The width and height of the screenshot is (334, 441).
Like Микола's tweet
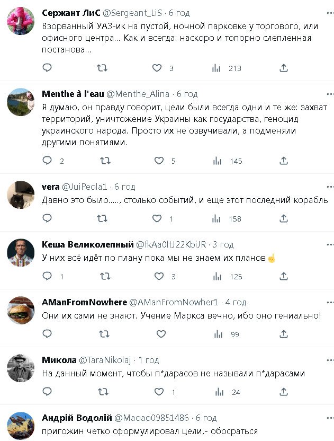[158, 392]
